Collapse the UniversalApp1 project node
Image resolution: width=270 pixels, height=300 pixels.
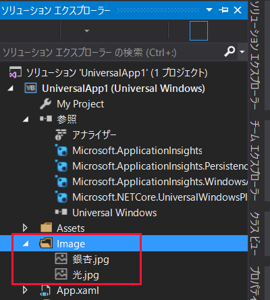point(11,89)
